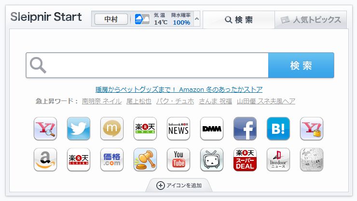Open the Facebook icon
The width and height of the screenshot is (357, 201).
[245, 129]
